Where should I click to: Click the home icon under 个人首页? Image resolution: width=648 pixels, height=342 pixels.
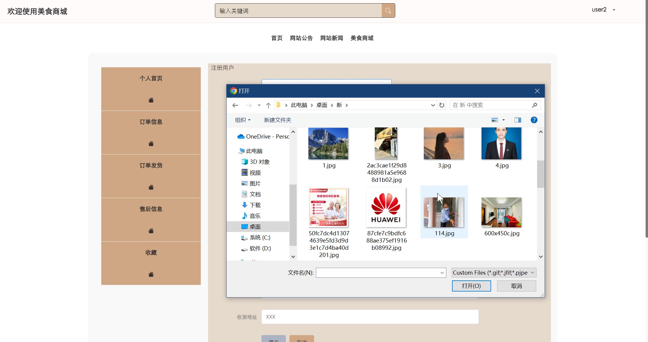click(151, 100)
